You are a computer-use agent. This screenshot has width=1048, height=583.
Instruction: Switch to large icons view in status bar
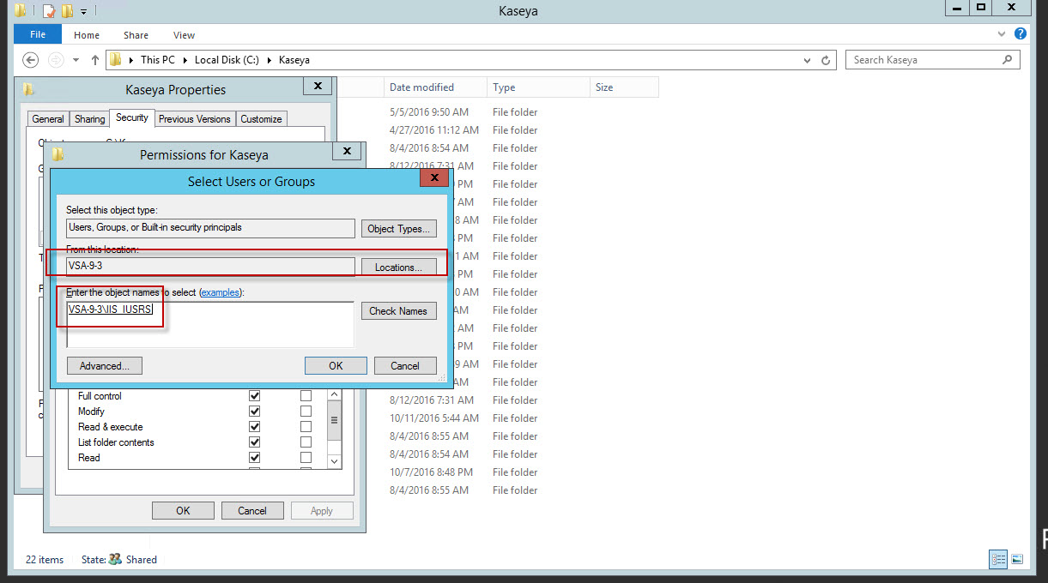point(1017,559)
